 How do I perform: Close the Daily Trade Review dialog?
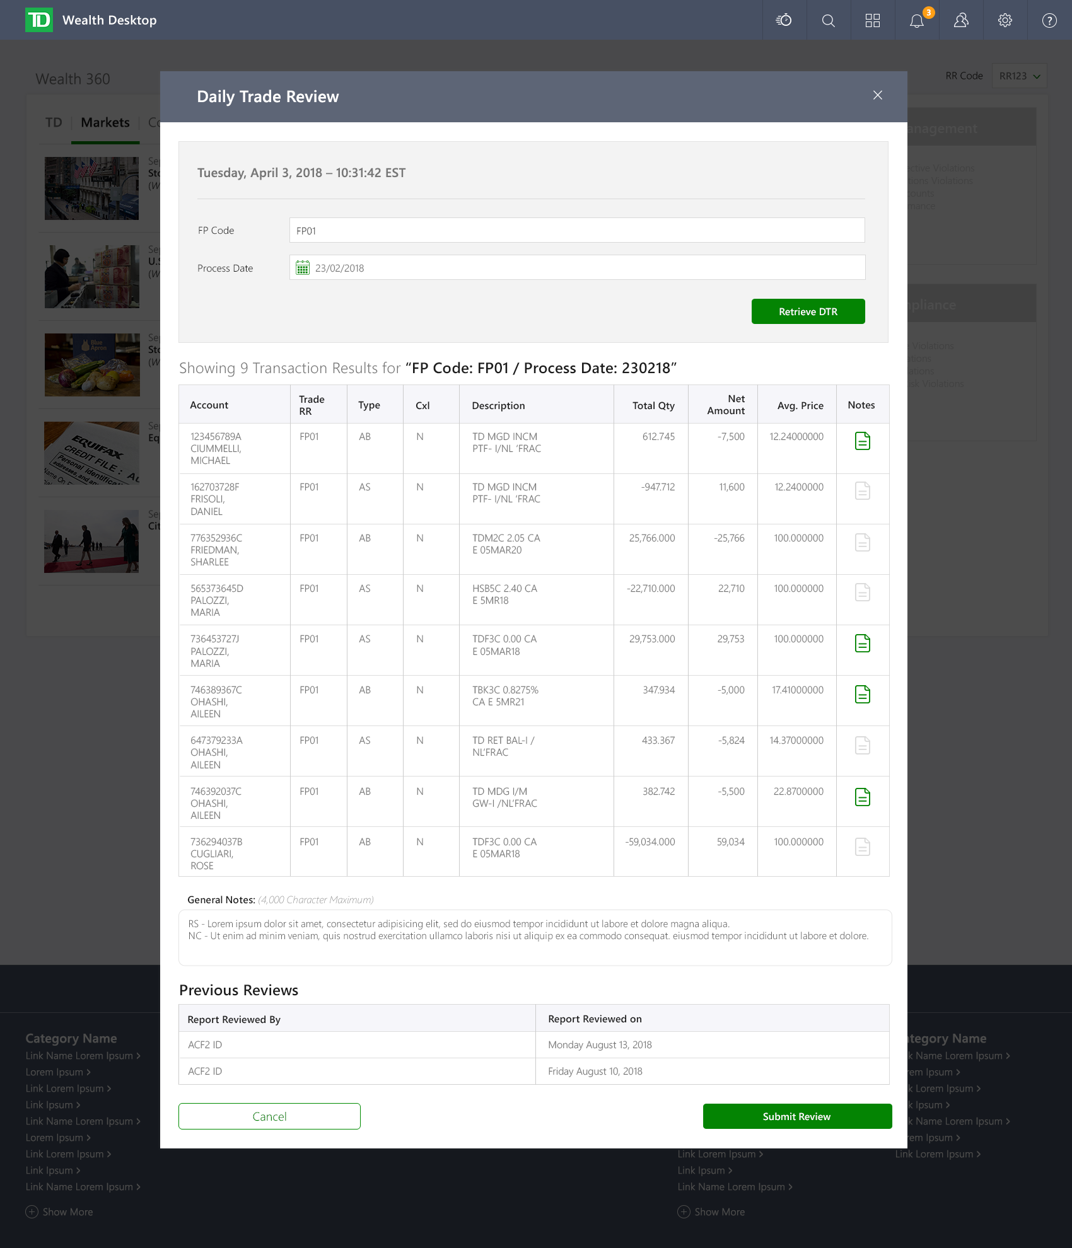[x=877, y=95]
